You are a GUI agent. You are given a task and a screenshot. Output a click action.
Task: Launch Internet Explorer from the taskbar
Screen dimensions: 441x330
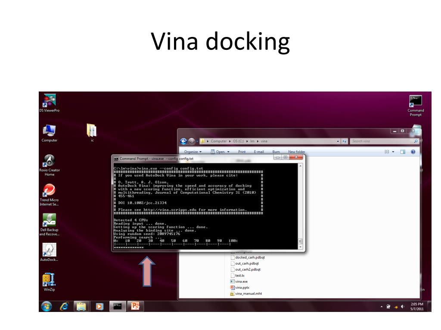(64, 306)
